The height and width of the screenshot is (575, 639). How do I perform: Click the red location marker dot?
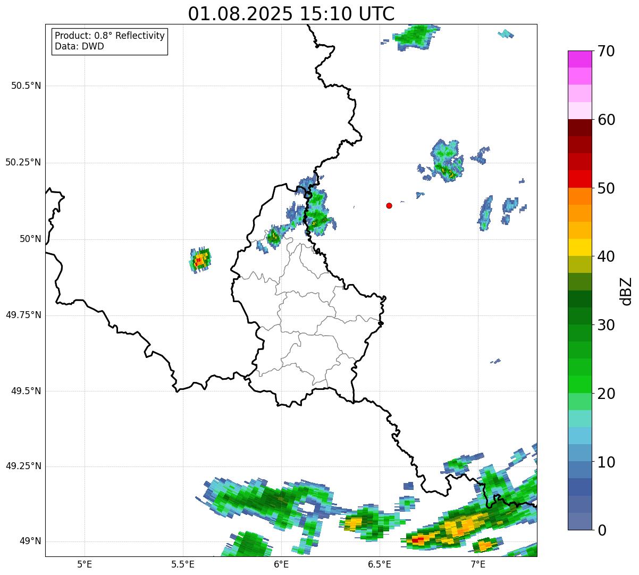pyautogui.click(x=389, y=205)
